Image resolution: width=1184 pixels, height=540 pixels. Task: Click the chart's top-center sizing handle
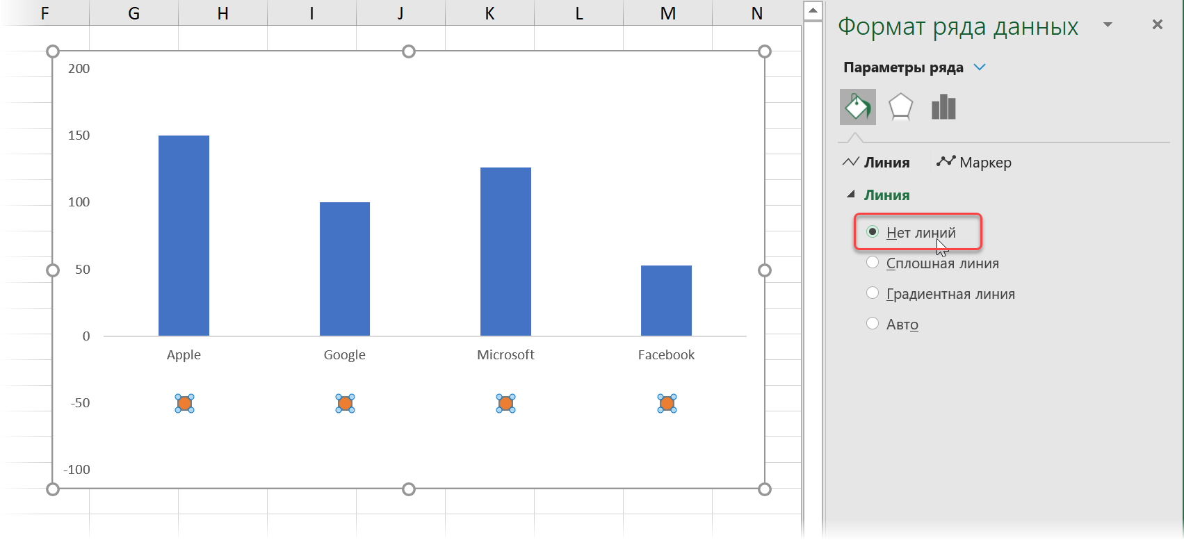pos(409,51)
